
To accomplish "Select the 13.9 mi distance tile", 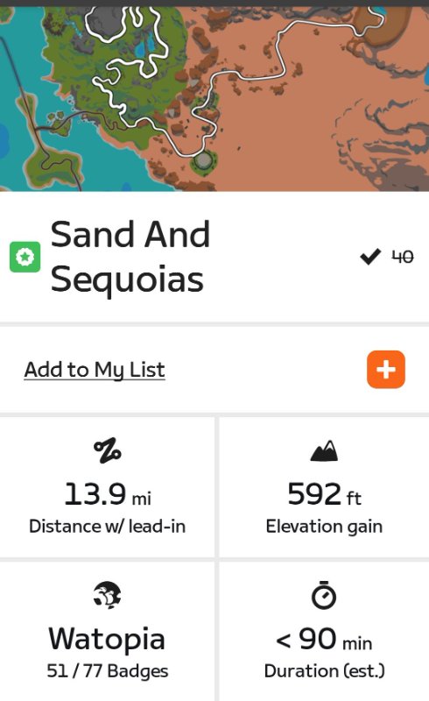I will coord(107,487).
